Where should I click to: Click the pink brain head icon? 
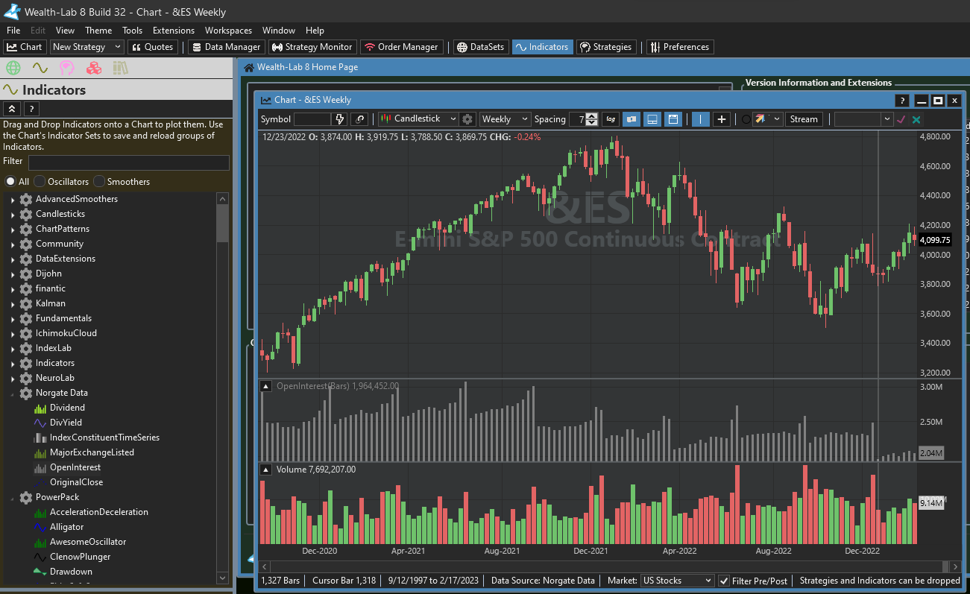[67, 69]
